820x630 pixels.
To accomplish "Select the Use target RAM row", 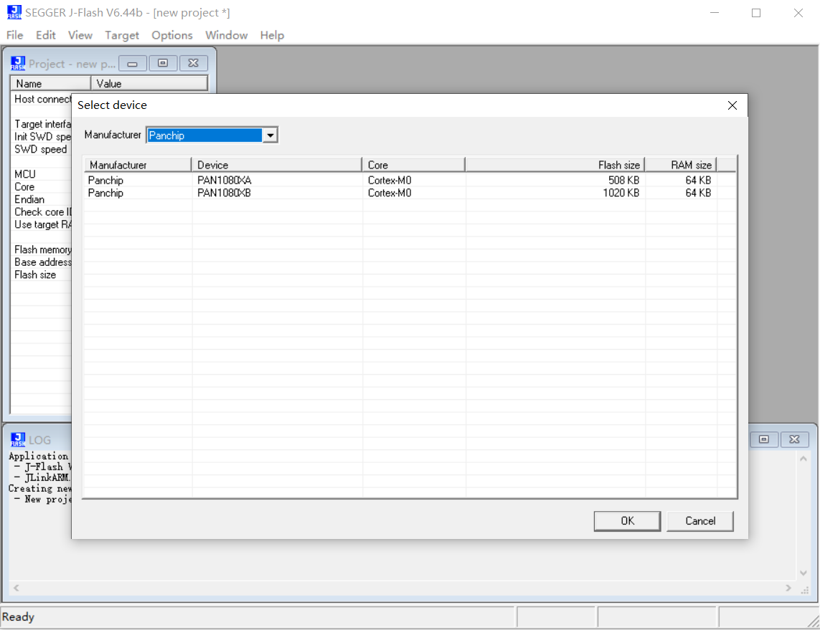I will pyautogui.click(x=42, y=224).
